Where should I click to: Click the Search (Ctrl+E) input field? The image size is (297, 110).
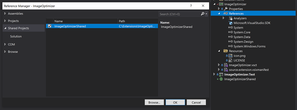point(180,14)
